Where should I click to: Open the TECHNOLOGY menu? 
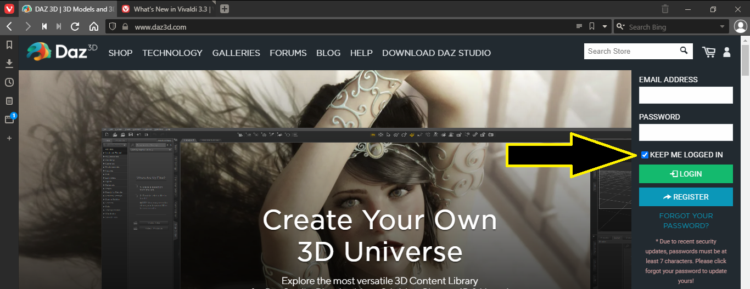(x=172, y=53)
